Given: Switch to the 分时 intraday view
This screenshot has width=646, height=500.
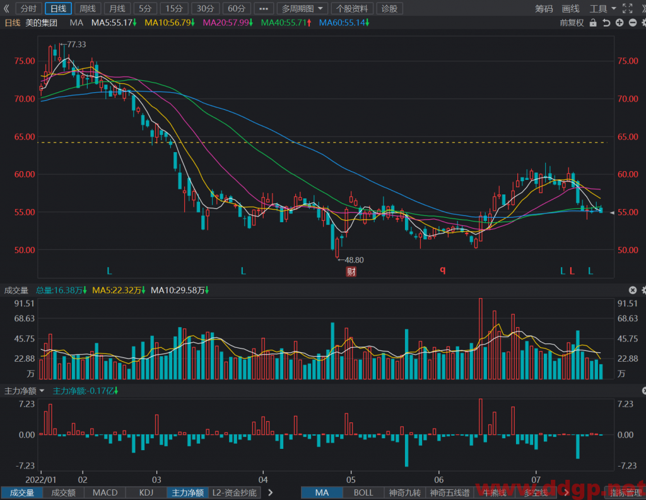Looking at the screenshot, I should (28, 9).
